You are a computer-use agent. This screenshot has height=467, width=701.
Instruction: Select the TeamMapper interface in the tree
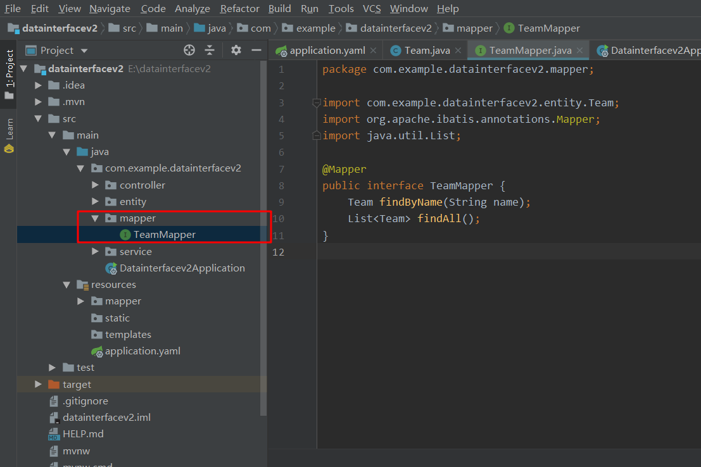click(164, 235)
